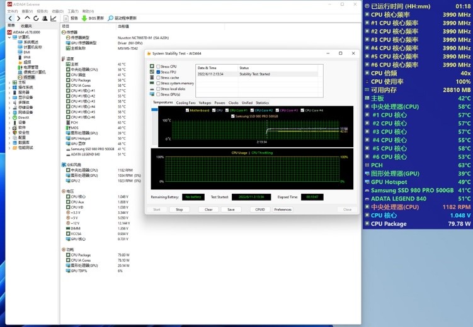Open the Preferences button
The image size is (473, 327).
click(x=283, y=209)
